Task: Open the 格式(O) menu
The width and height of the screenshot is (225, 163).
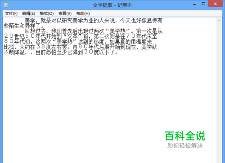Action: (x=46, y=13)
